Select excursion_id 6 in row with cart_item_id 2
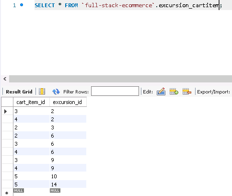The image size is (232, 196). (68, 136)
